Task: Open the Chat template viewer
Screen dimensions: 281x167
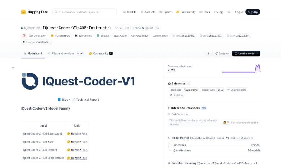Action: pyautogui.click(x=237, y=90)
